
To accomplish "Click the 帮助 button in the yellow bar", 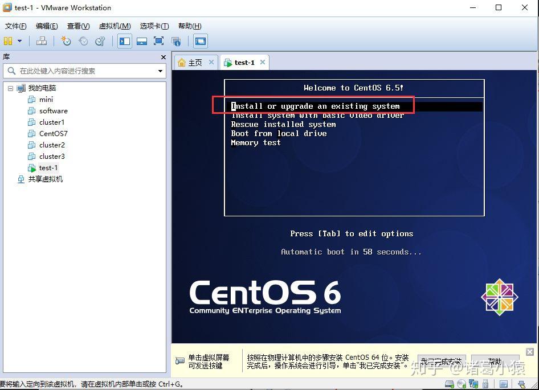I will point(495,360).
